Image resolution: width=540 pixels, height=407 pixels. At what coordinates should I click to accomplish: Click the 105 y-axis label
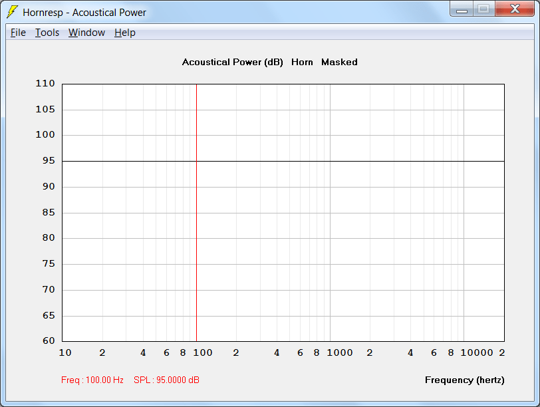(x=45, y=109)
